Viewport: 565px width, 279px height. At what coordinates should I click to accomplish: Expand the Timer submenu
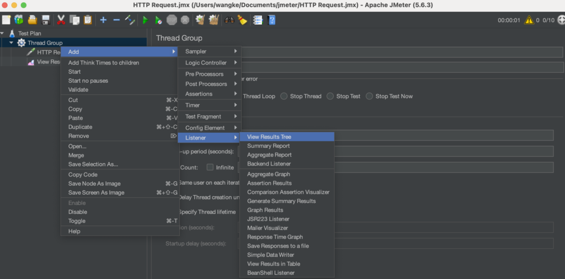pos(209,105)
